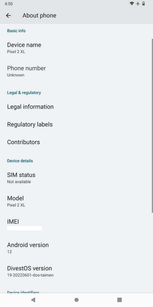Open Regulatory labels
This screenshot has width=153, height=307.
pyautogui.click(x=76, y=124)
